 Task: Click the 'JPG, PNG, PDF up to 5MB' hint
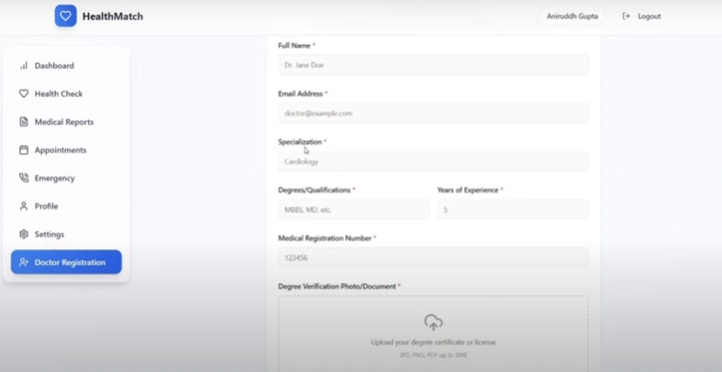click(x=433, y=356)
